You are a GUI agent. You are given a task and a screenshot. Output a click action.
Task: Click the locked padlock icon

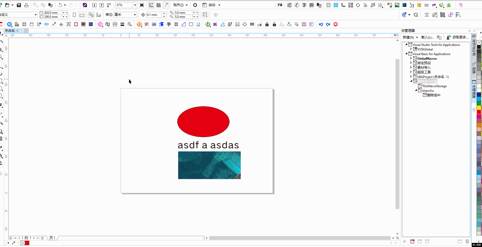pyautogui.click(x=267, y=24)
